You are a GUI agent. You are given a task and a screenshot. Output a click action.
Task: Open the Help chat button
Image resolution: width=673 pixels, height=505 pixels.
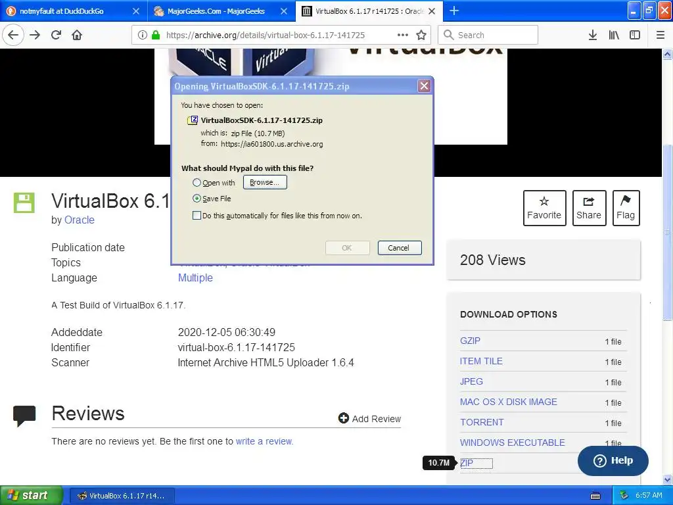[613, 460]
